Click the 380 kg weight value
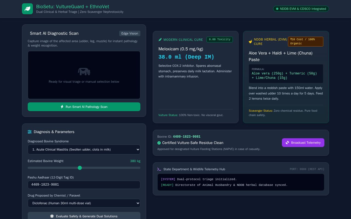This screenshot has width=351, height=219. [135, 161]
